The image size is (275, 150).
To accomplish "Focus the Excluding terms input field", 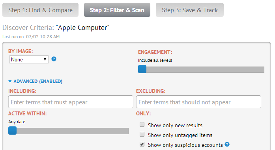I will tap(198, 102).
